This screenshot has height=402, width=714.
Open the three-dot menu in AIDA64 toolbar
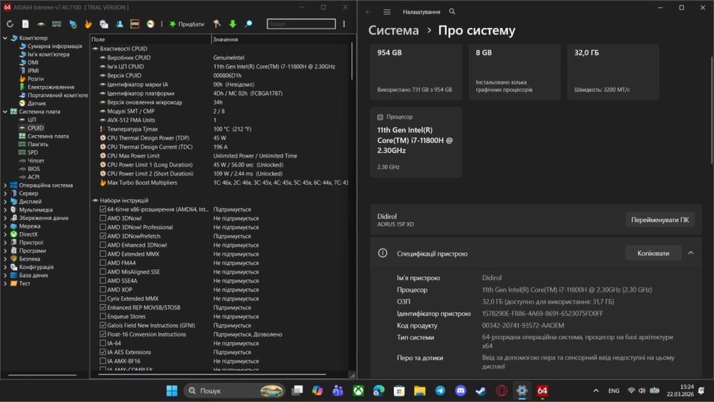tap(344, 24)
